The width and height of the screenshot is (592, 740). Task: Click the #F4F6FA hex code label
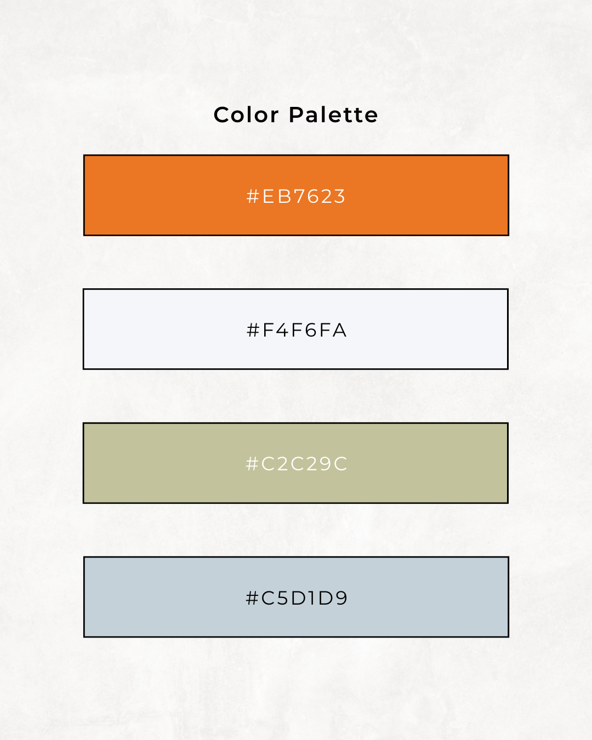pos(297,330)
